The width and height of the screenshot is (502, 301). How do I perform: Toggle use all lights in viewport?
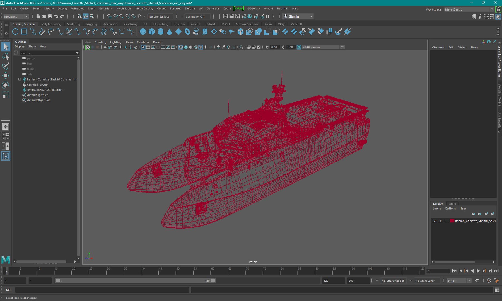206,47
